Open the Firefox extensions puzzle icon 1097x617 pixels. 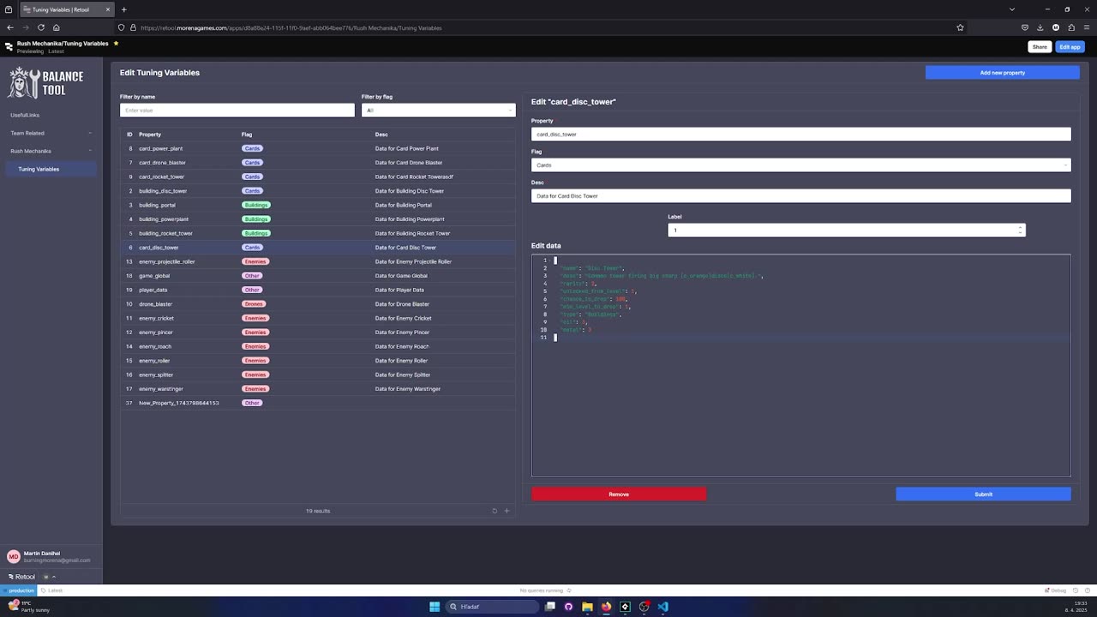coord(1071,27)
